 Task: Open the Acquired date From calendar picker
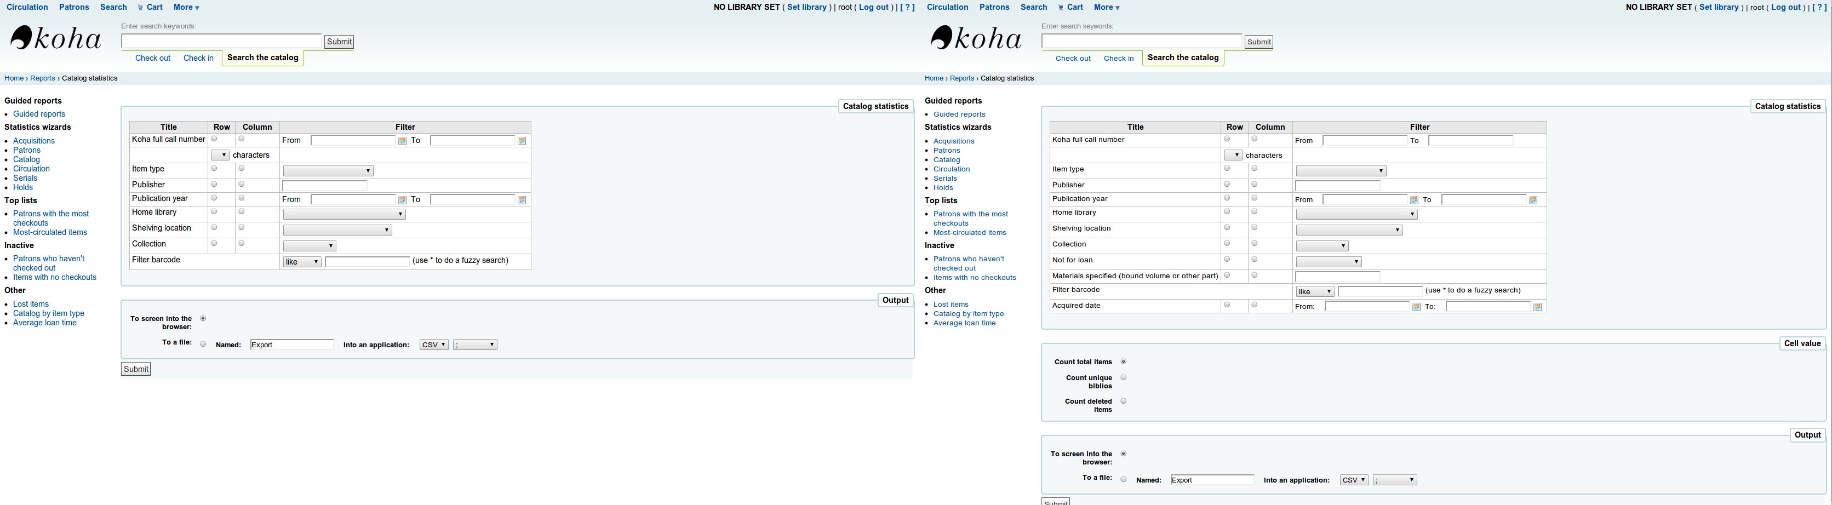[x=1416, y=307]
